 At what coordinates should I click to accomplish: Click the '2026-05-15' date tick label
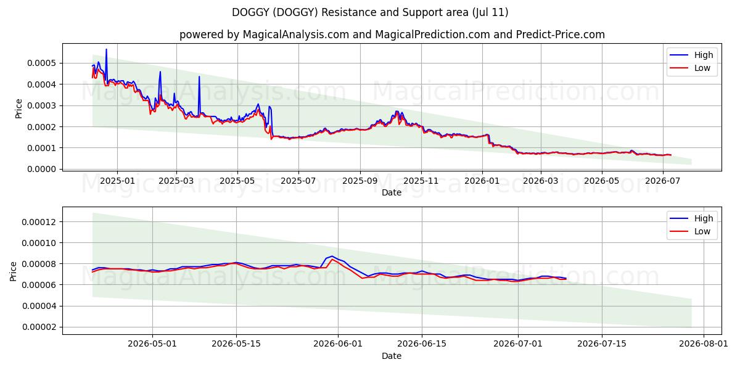pyautogui.click(x=236, y=344)
